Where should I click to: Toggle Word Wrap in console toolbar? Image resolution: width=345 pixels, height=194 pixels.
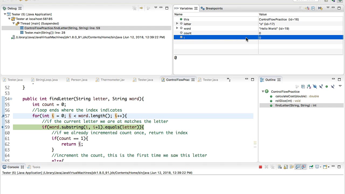point(292,167)
